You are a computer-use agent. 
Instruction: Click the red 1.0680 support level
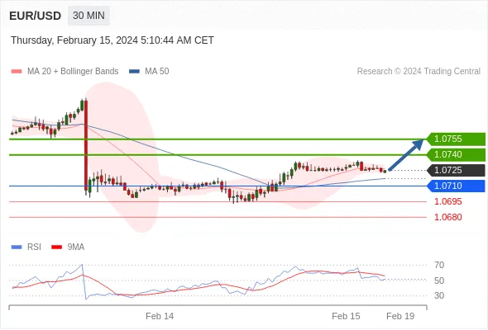448,217
